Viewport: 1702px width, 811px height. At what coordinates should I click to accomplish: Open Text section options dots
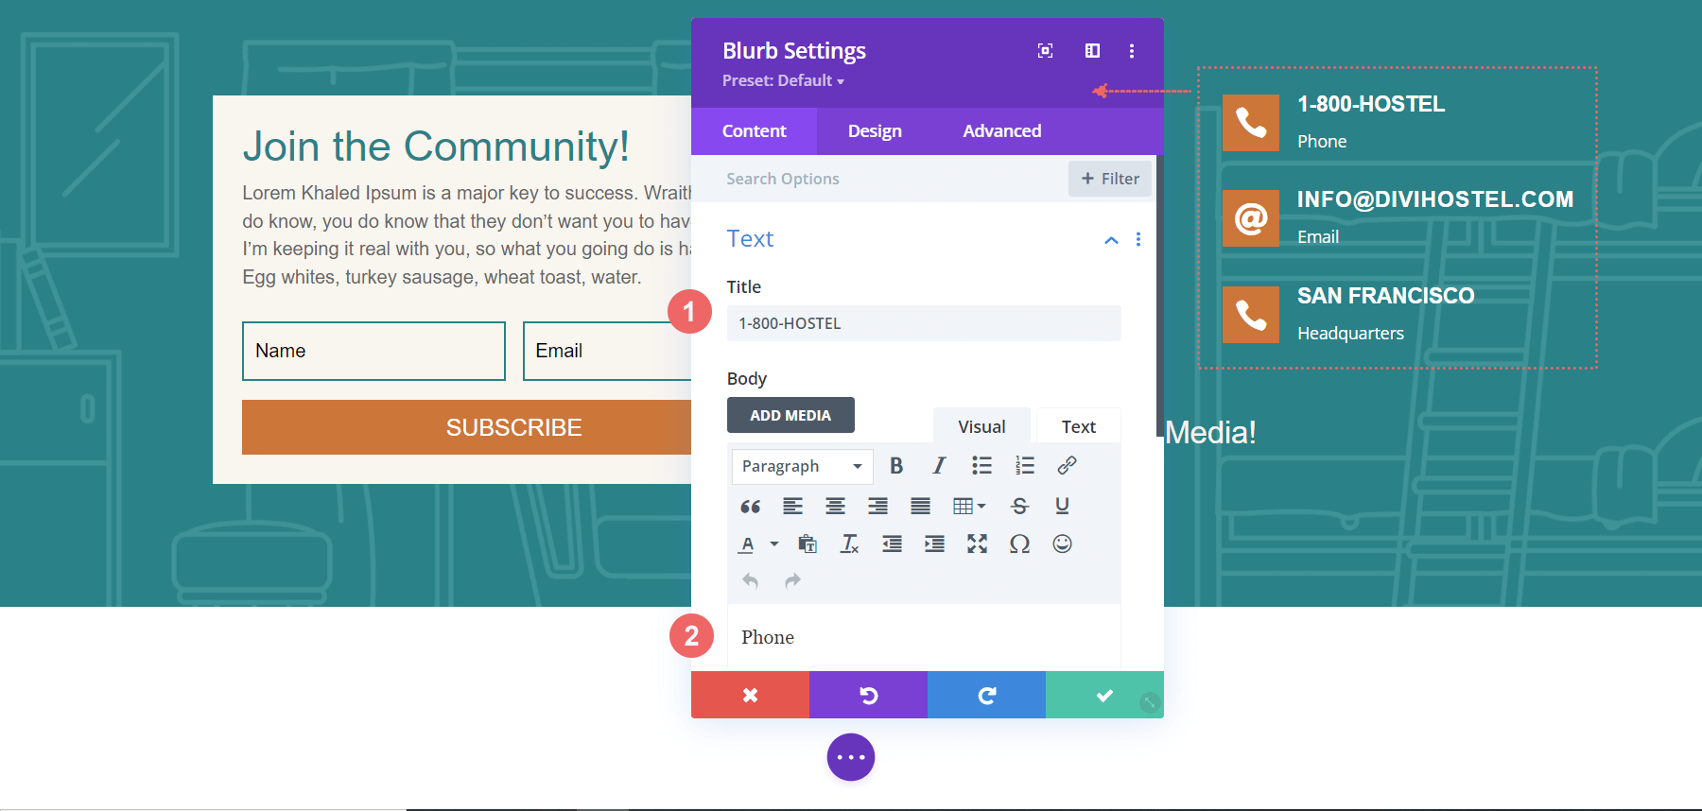(1138, 240)
